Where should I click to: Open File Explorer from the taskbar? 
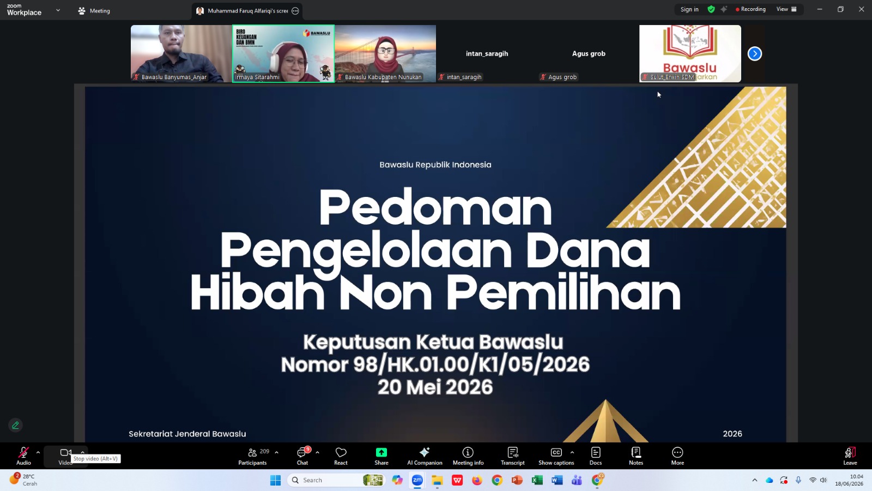click(x=437, y=480)
